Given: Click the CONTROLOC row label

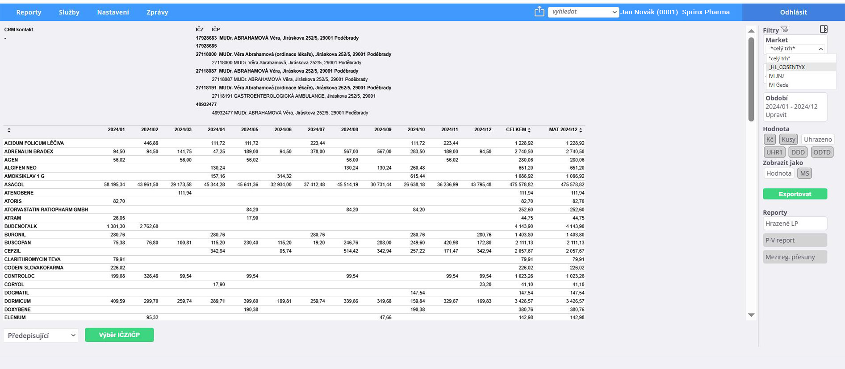Looking at the screenshot, I should (x=19, y=276).
